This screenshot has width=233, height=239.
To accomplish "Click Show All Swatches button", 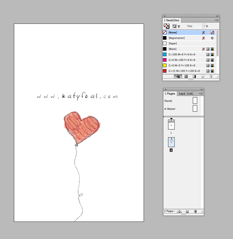I will click(178, 77).
